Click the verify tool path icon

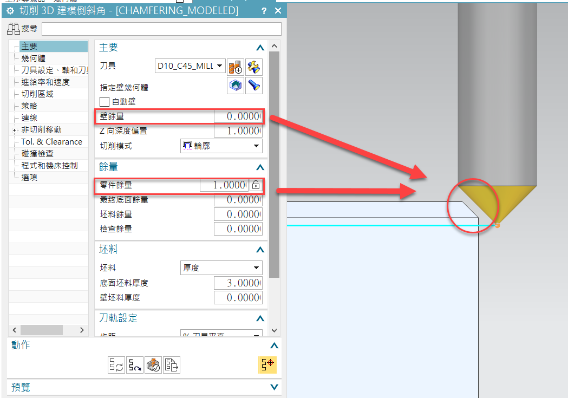click(x=153, y=364)
